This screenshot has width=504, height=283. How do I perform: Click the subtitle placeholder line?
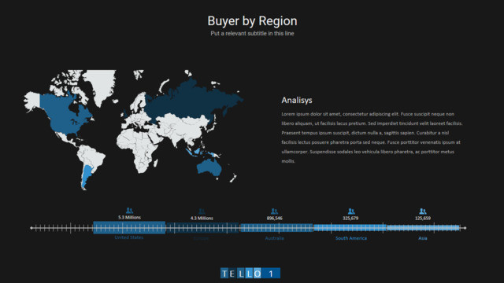pyautogui.click(x=252, y=33)
